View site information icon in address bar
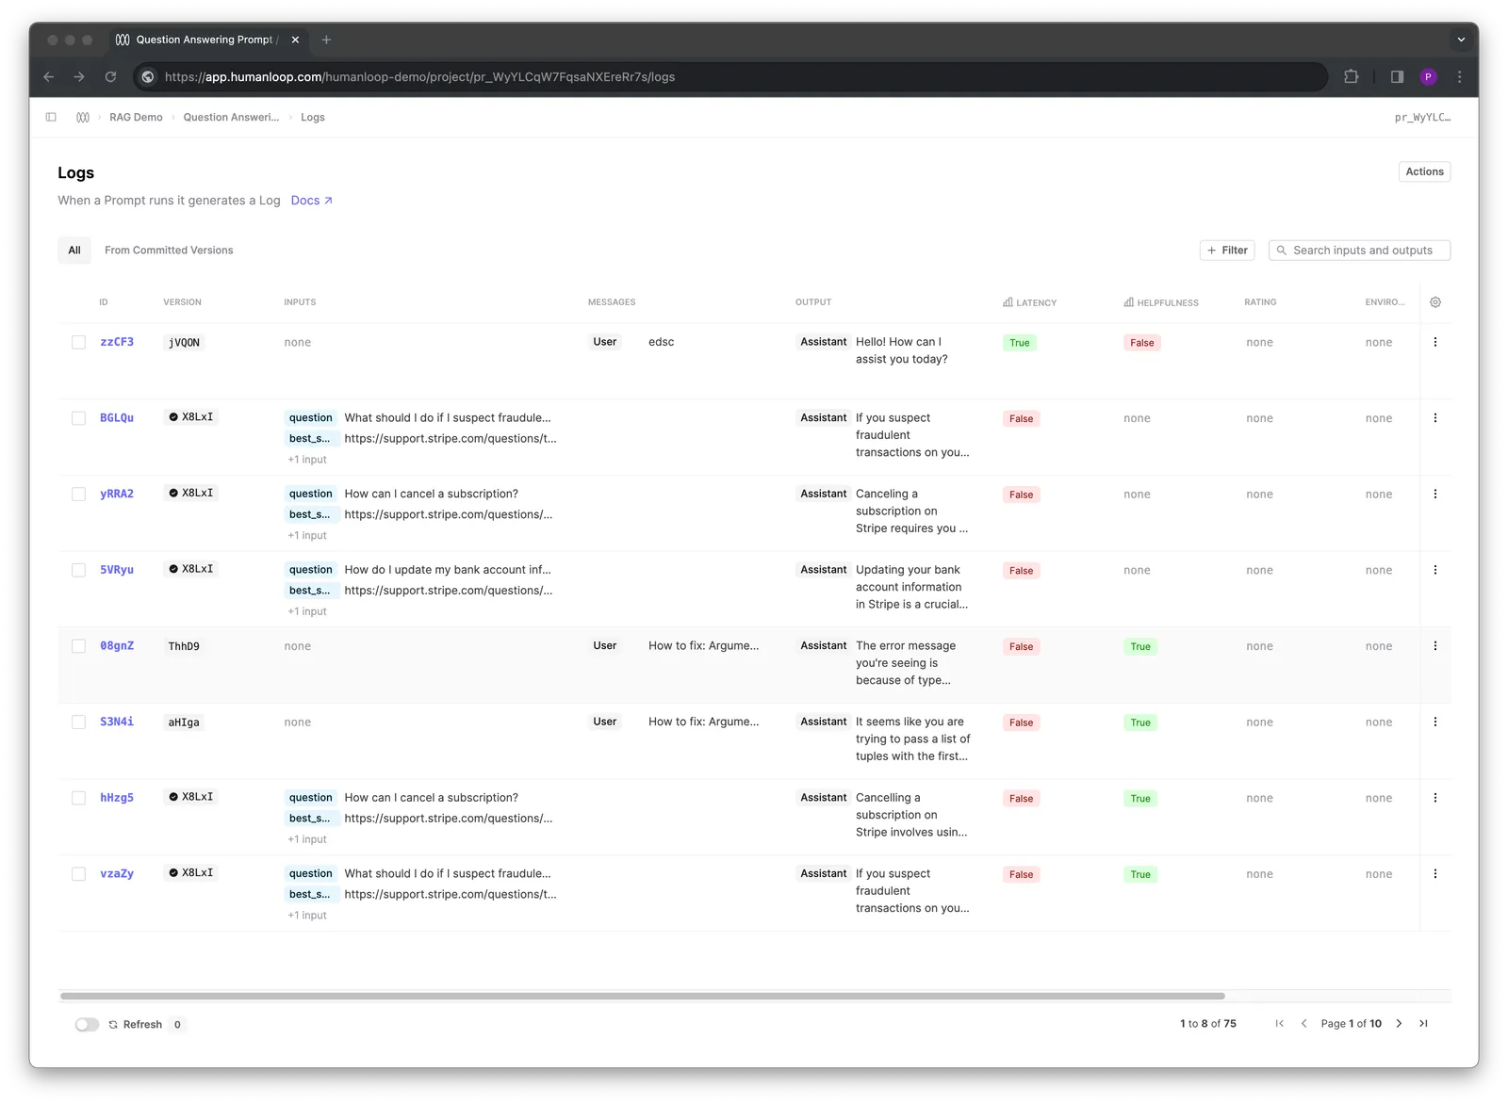 (148, 77)
